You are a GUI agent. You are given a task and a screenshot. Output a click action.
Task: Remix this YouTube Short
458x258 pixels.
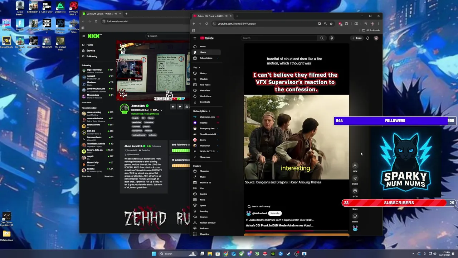[355, 216]
